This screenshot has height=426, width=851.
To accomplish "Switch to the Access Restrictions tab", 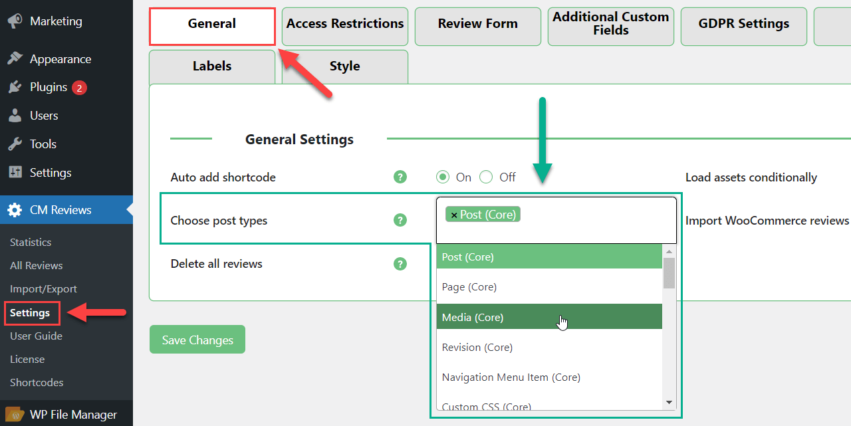I will 345,24.
